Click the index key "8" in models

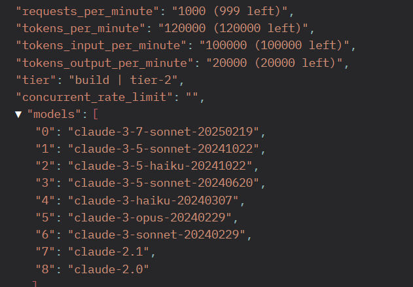46,269
